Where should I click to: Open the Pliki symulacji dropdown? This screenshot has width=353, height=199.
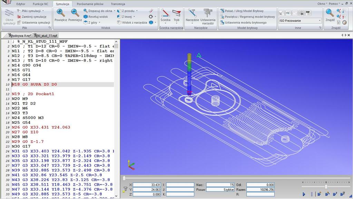click(30, 11)
